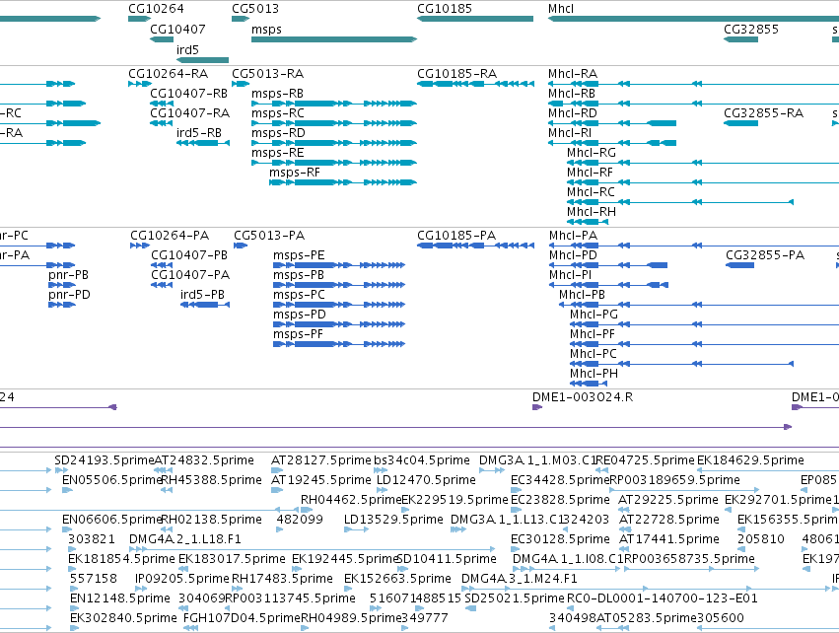
Task: Click EST AT17441.5prime label
Action: 669,540
